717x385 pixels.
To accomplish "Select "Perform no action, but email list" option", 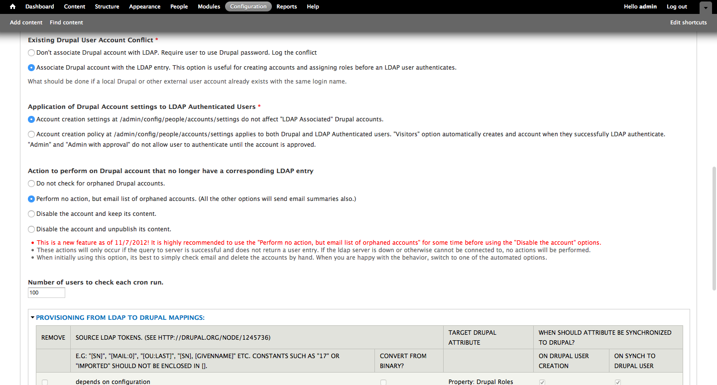I will pyautogui.click(x=31, y=199).
